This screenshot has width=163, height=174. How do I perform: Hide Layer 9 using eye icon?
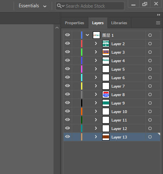67,103
